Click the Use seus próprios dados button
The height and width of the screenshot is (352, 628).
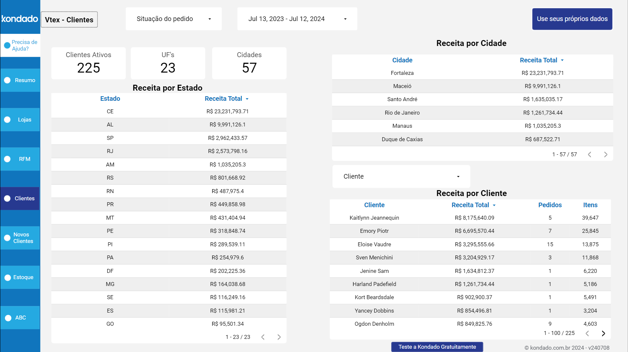click(572, 19)
